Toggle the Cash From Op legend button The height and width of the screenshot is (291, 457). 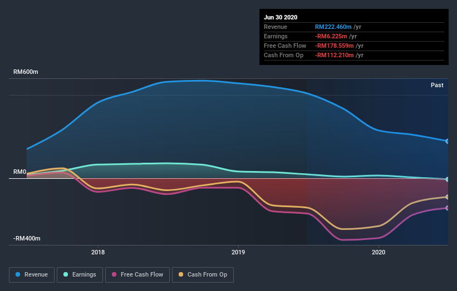click(203, 275)
